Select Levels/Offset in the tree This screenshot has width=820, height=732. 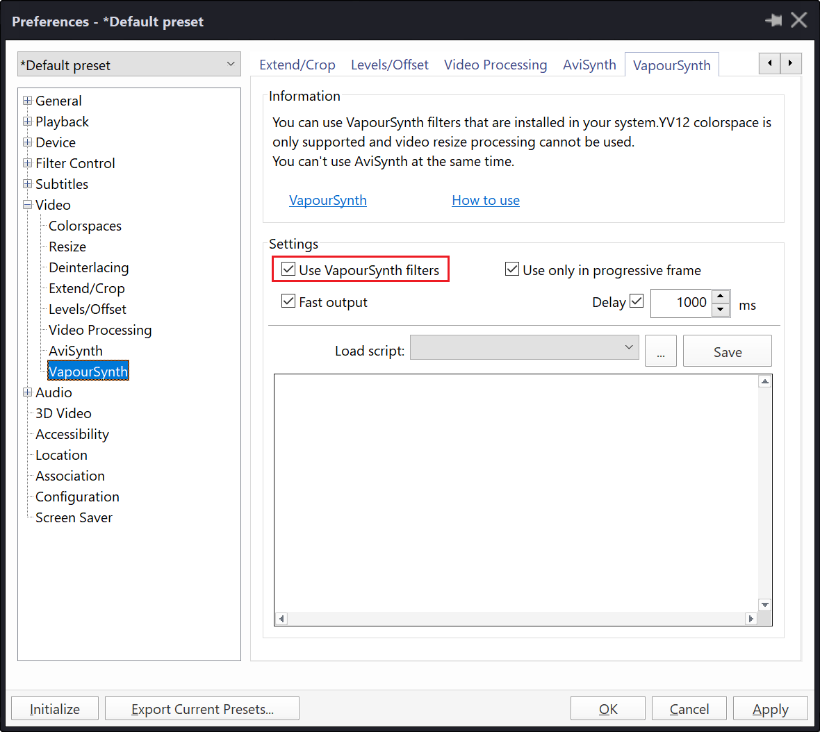(x=88, y=309)
